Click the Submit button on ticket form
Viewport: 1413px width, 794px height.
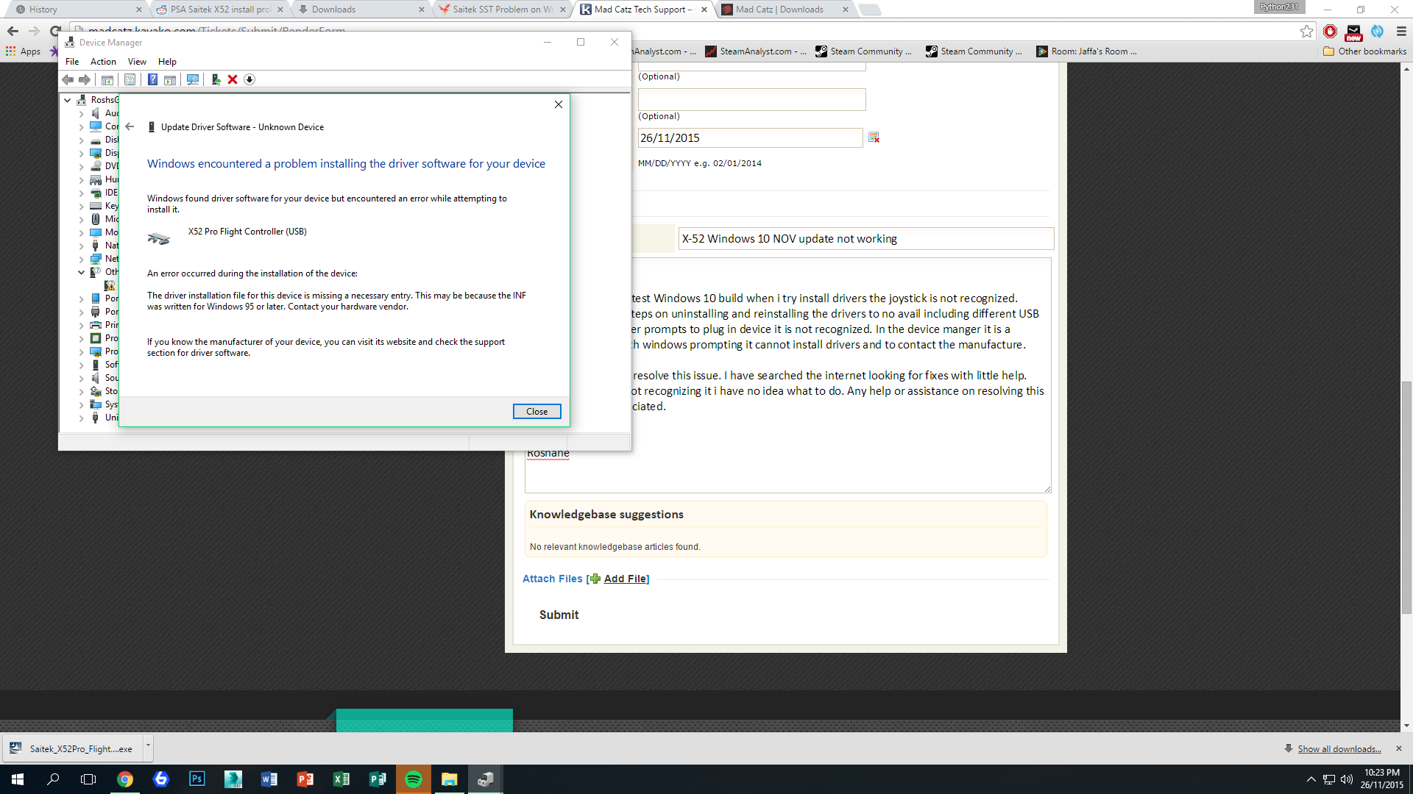(x=559, y=615)
